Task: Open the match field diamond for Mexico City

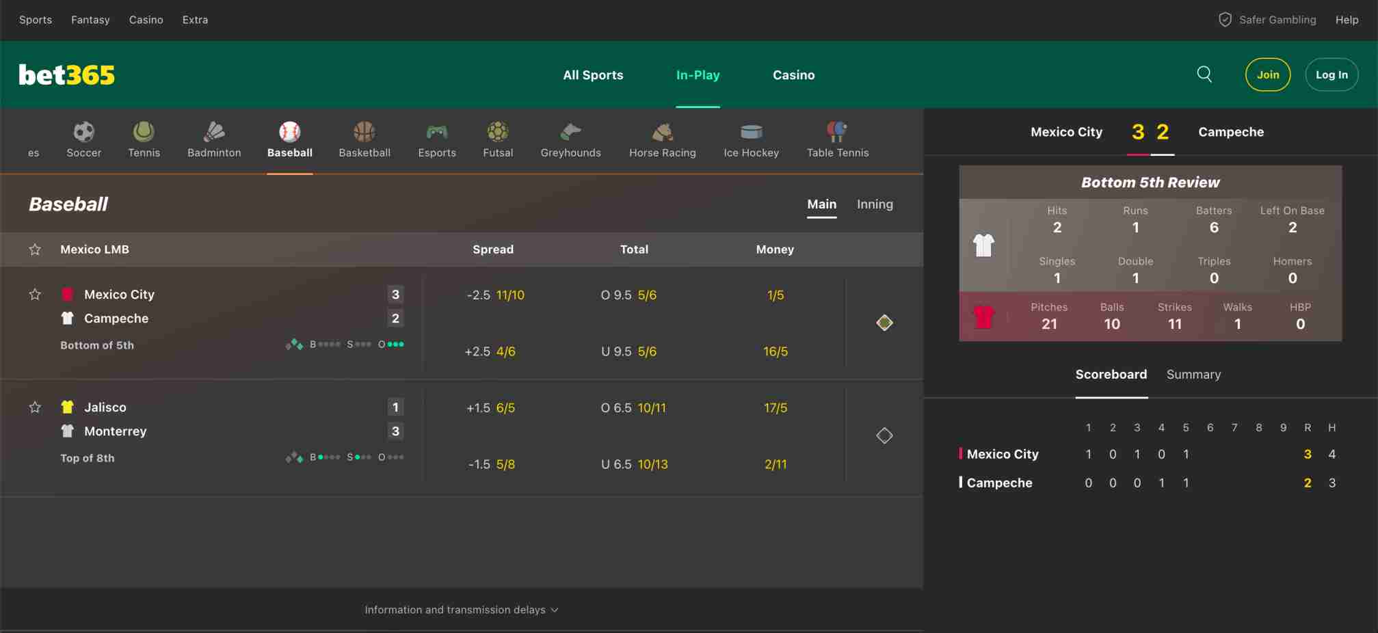Action: [x=884, y=323]
